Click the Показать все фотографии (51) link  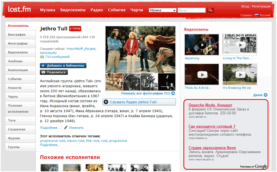tap(145, 93)
